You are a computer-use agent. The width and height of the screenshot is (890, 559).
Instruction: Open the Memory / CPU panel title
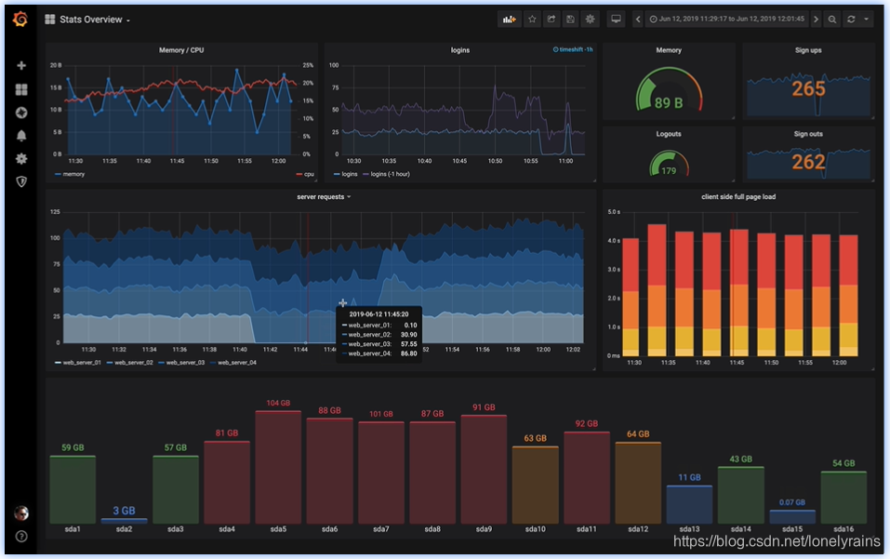[181, 50]
